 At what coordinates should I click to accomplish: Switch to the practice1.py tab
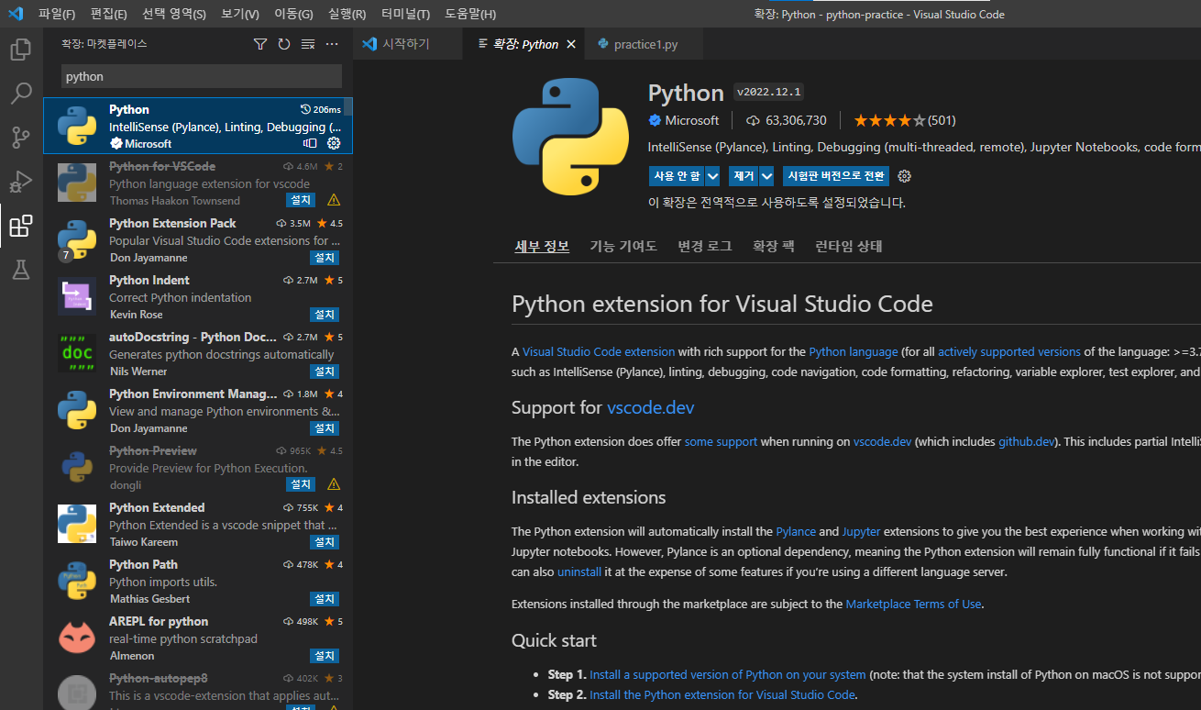click(x=645, y=44)
